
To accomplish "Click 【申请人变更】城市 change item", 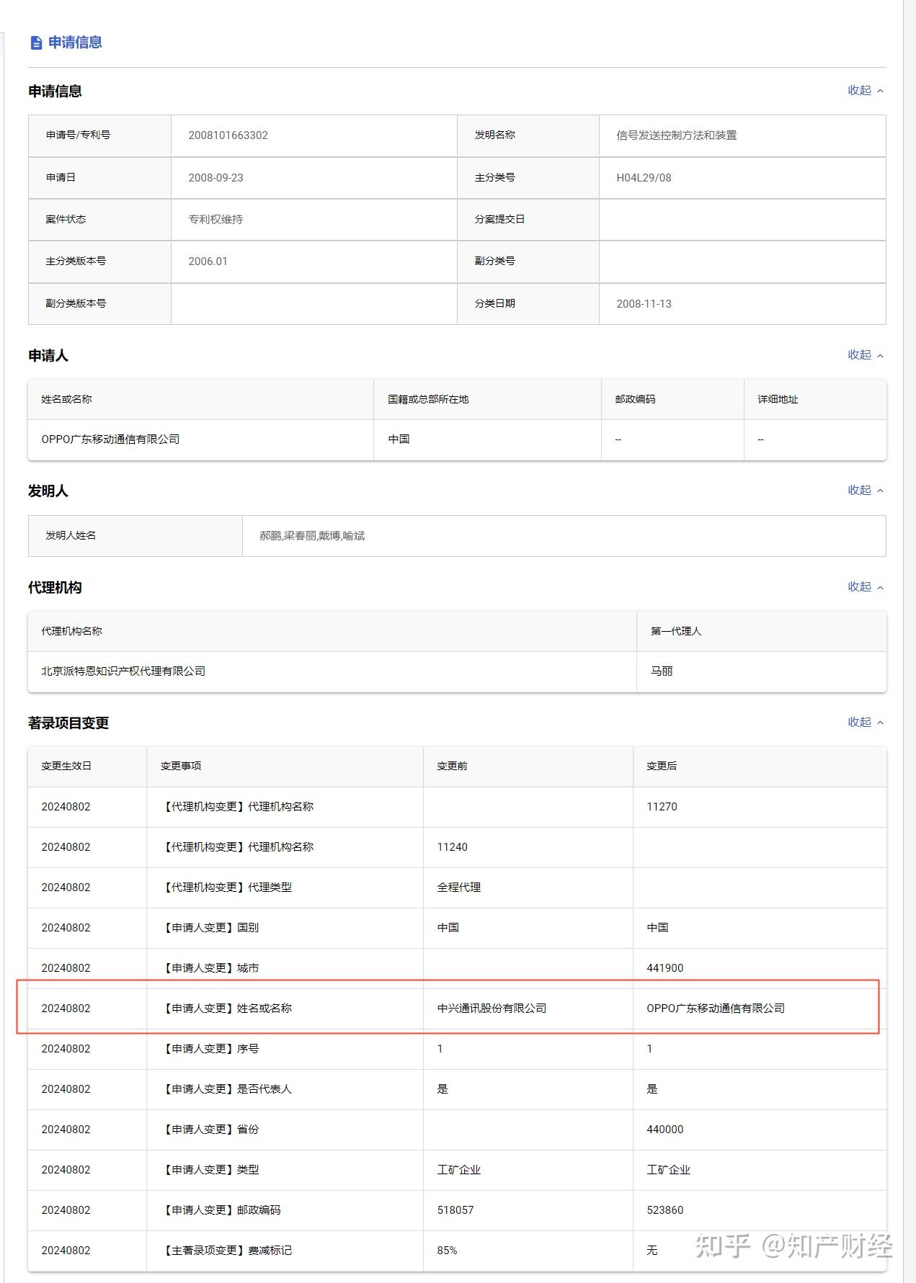I will [x=210, y=968].
